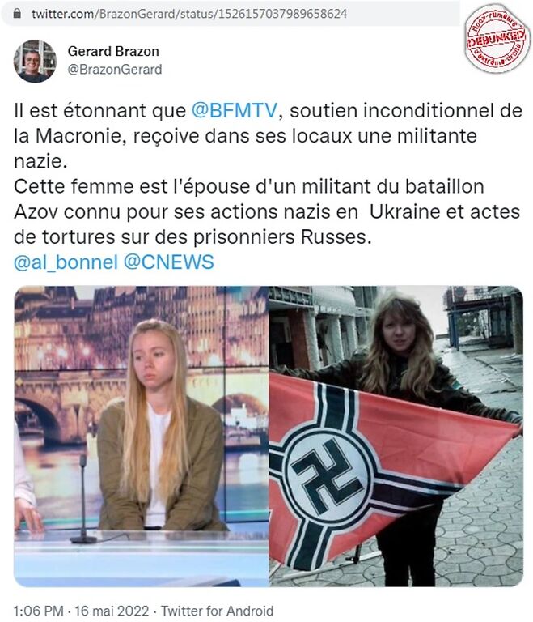Click the 'Azov' word in tweet text
The image size is (533, 622).
pos(36,212)
